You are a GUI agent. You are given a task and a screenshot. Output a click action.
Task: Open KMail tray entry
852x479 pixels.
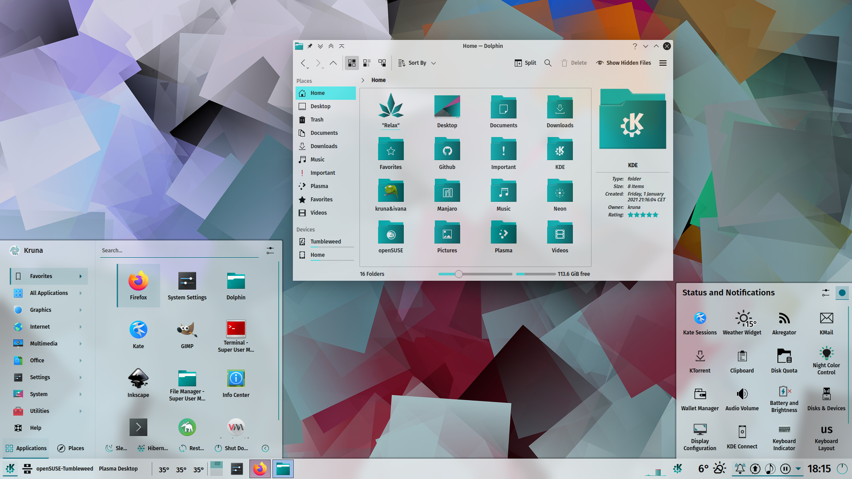pyautogui.click(x=826, y=323)
